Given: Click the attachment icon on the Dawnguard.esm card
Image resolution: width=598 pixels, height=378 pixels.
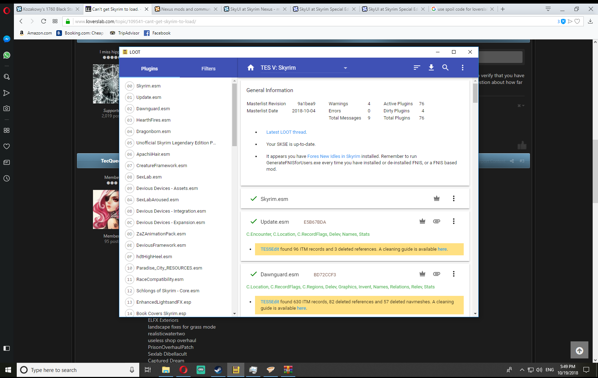Looking at the screenshot, I should coord(437,274).
